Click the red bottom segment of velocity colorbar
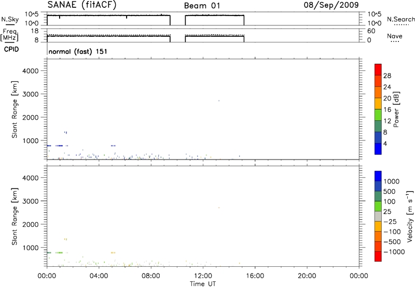The image size is (415, 287). click(x=378, y=256)
